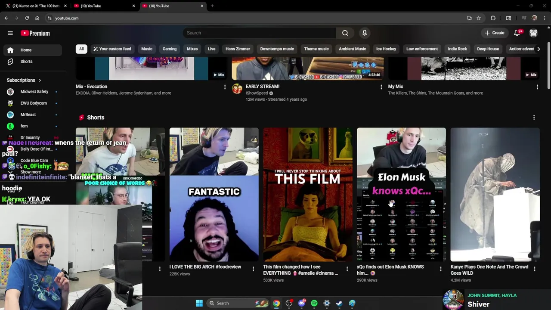The image size is (551, 310).
Task: Click the Windows Start button
Action: coord(199,303)
